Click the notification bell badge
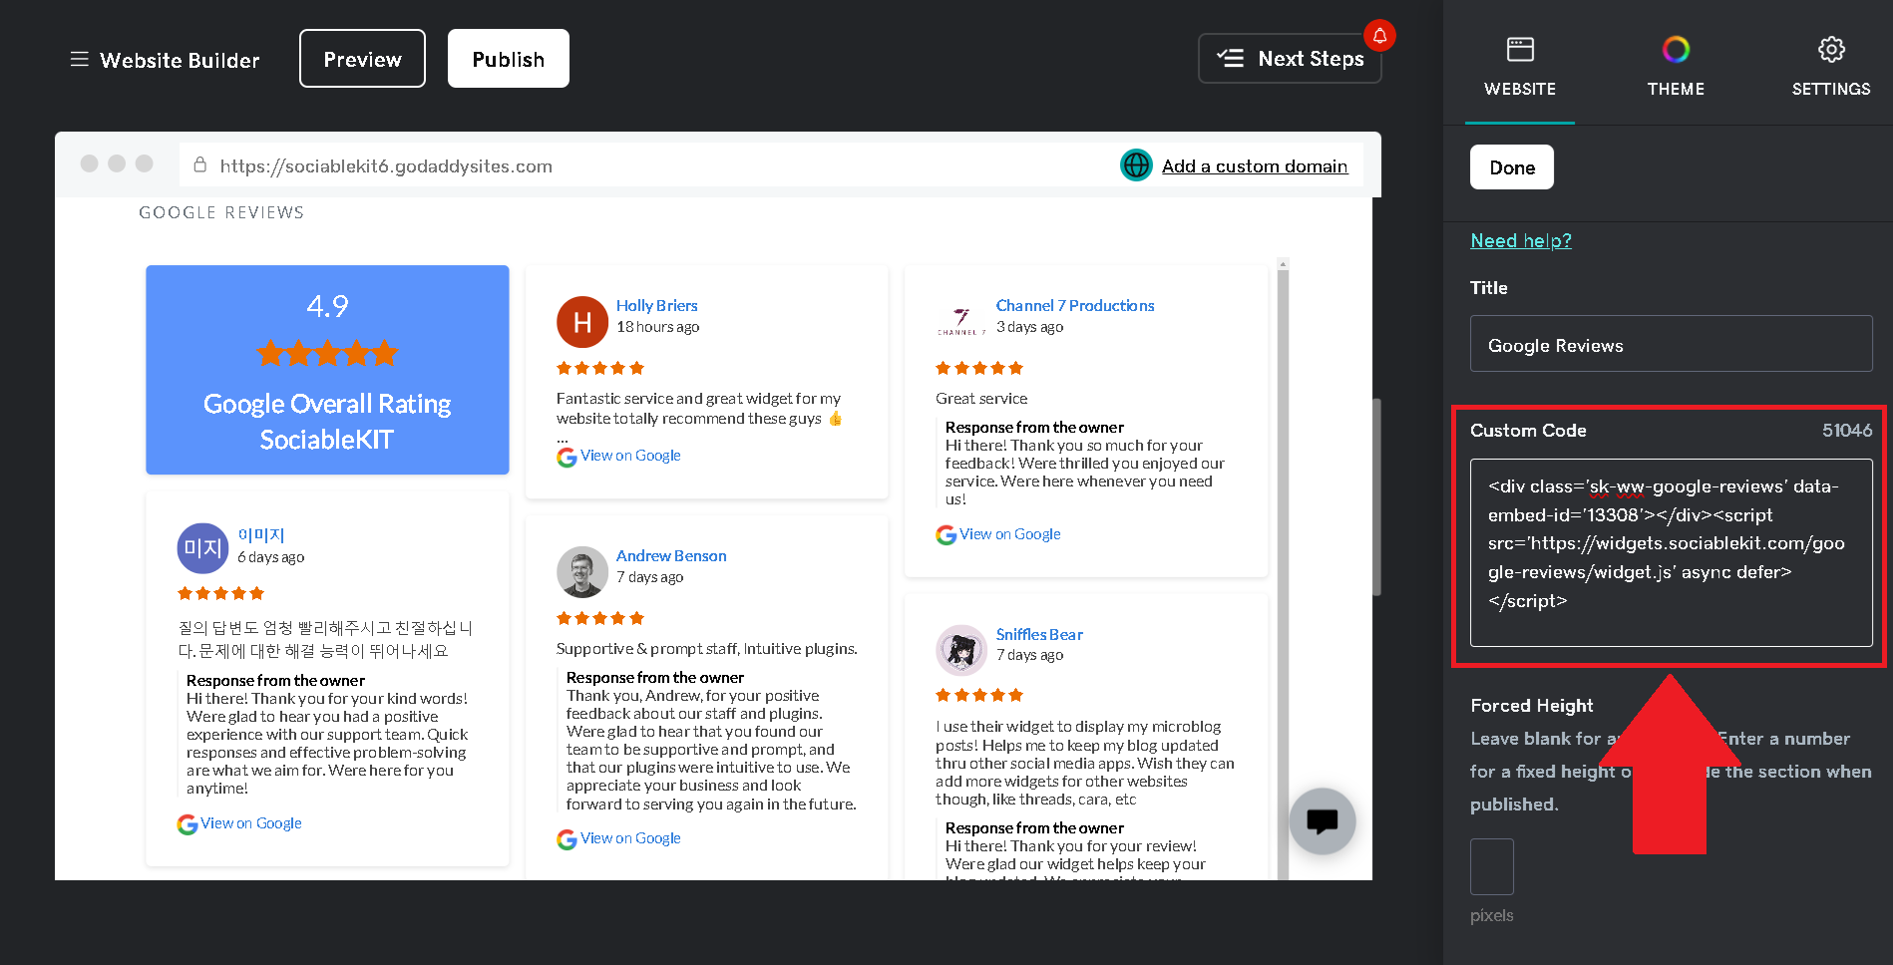The width and height of the screenshot is (1893, 965). pos(1380,36)
